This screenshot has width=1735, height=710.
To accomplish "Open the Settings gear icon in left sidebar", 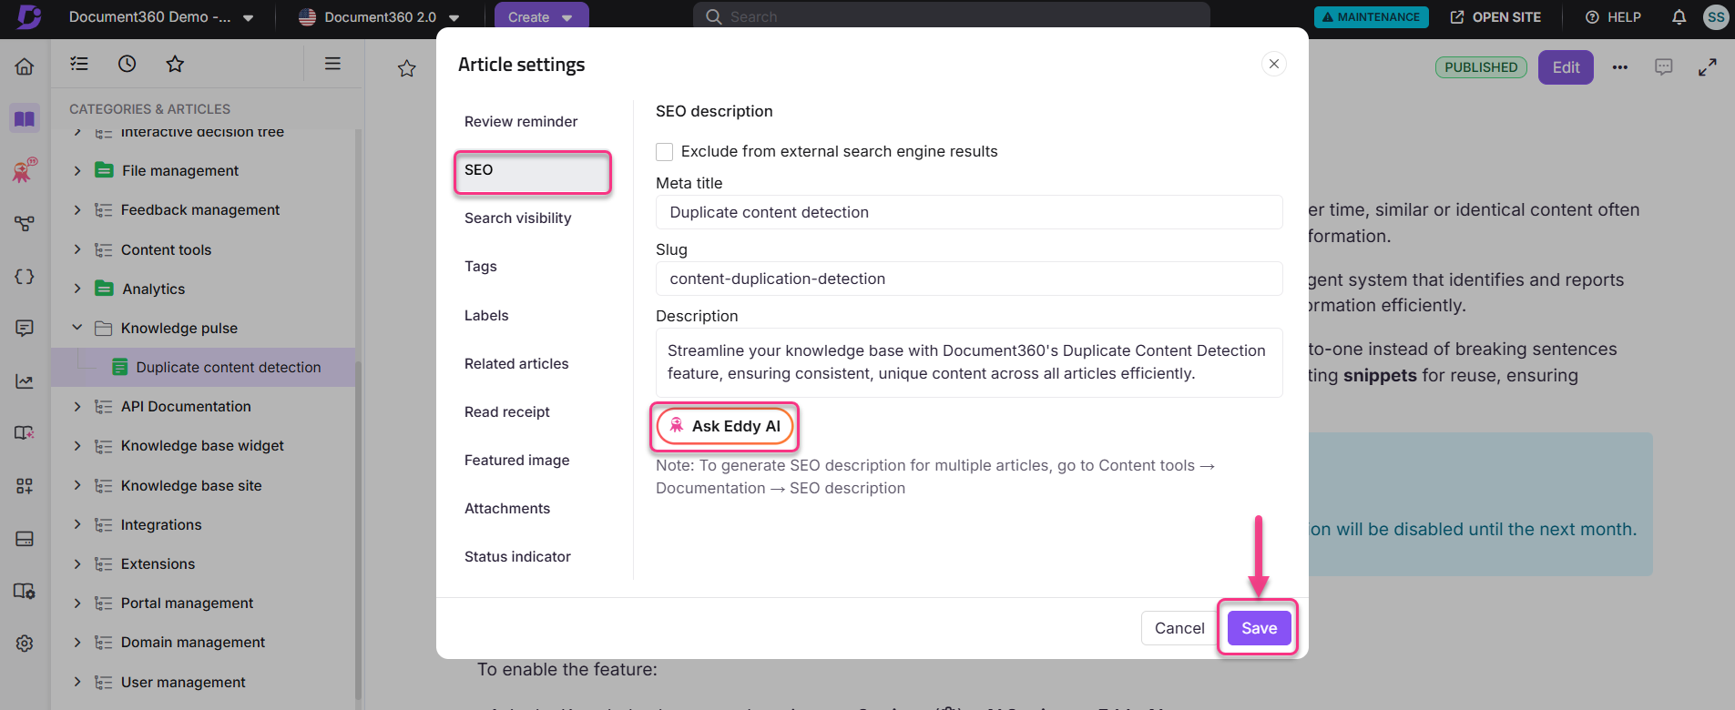I will [x=25, y=644].
